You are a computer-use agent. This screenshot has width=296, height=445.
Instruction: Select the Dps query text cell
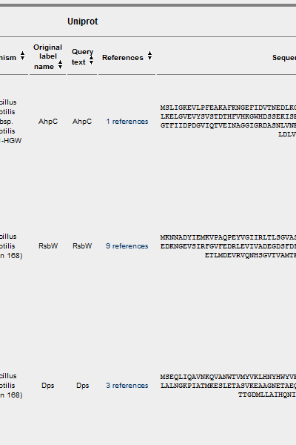coord(82,386)
